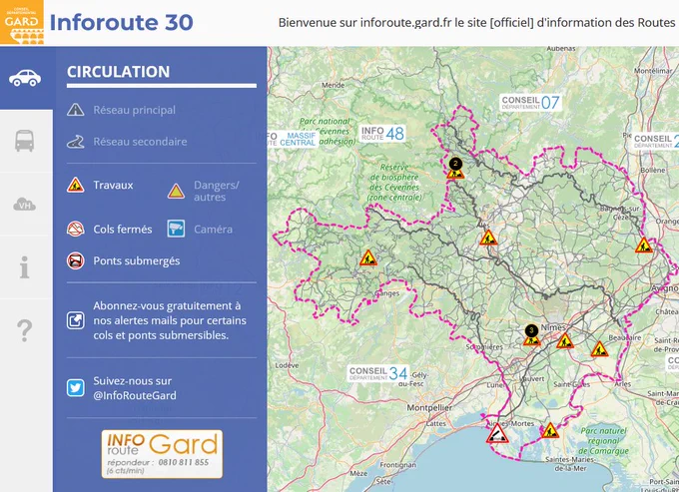
Task: Click the Twitter bird icon
Action: click(75, 388)
